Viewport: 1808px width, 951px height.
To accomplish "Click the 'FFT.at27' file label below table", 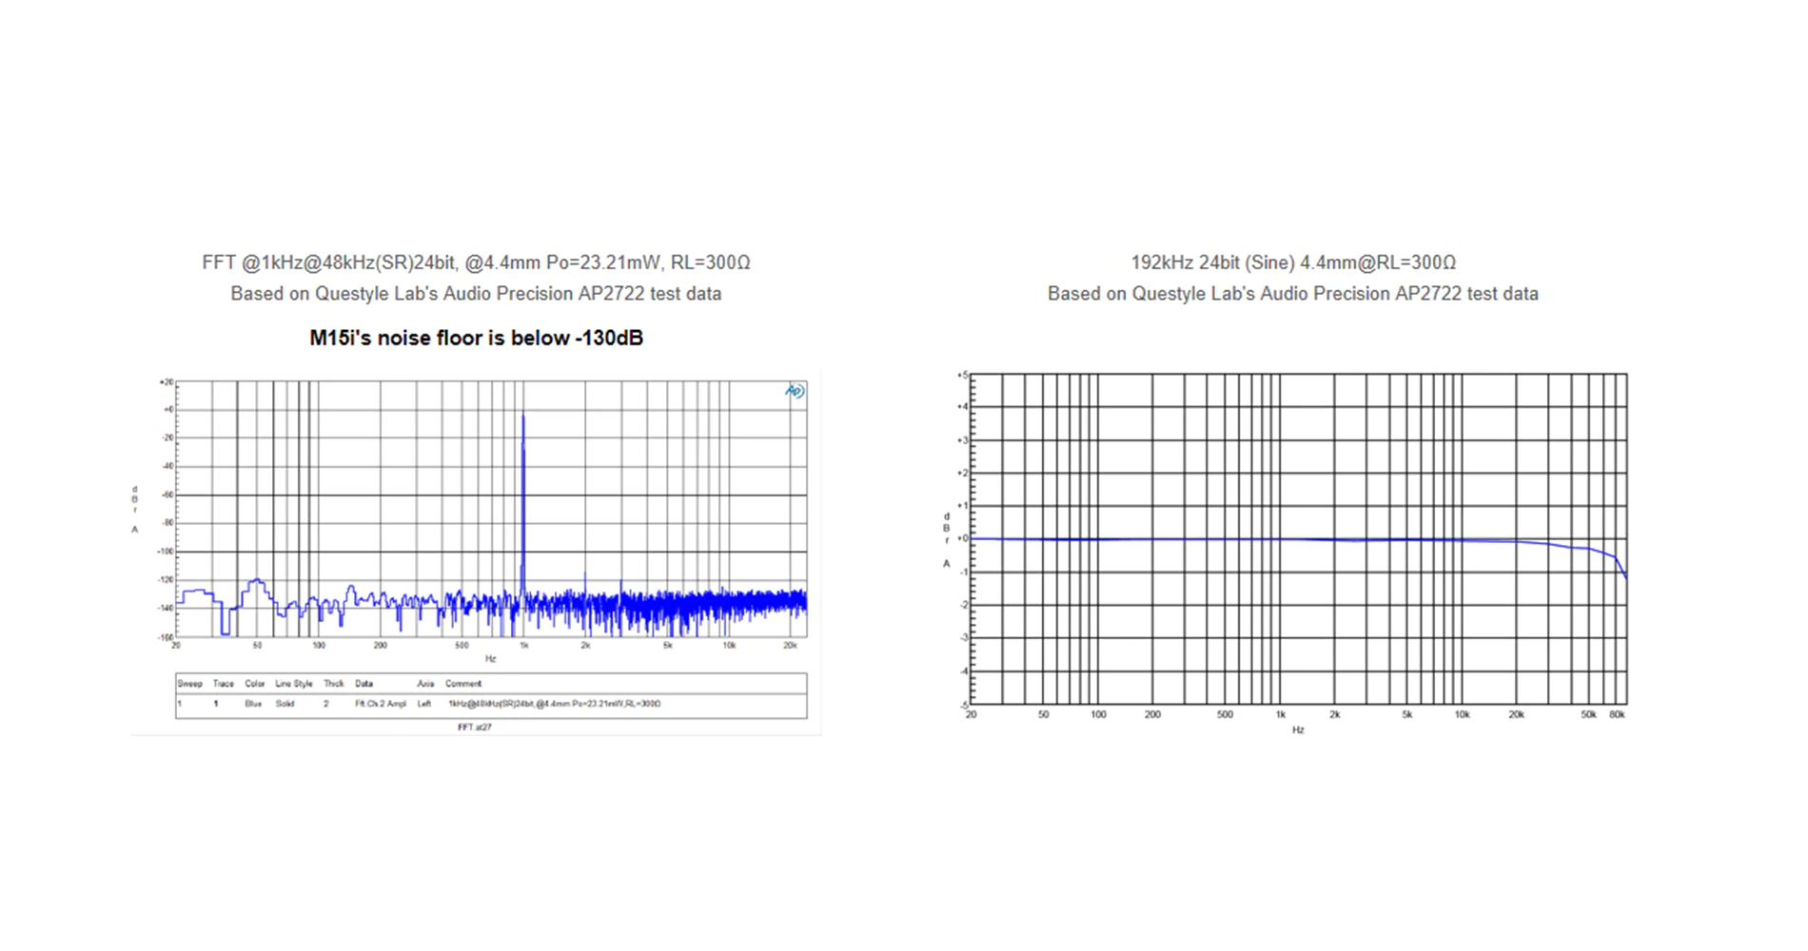I will coord(475,728).
